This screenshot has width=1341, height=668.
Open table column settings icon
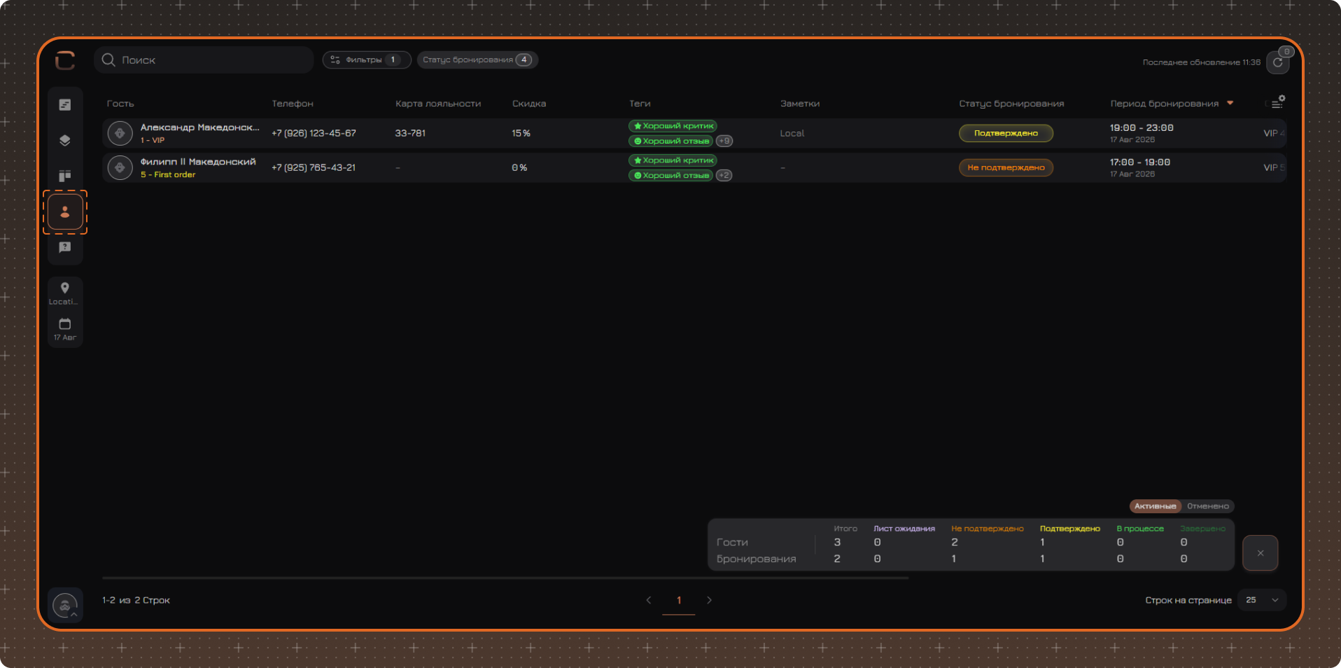point(1277,103)
